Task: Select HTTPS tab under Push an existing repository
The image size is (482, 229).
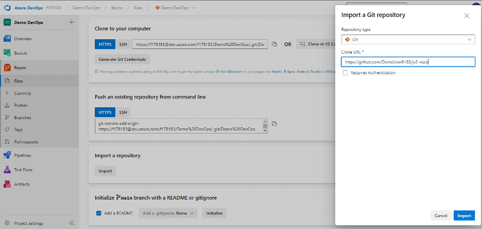Action: [x=105, y=112]
